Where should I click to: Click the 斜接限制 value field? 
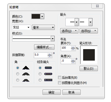[41, 55]
